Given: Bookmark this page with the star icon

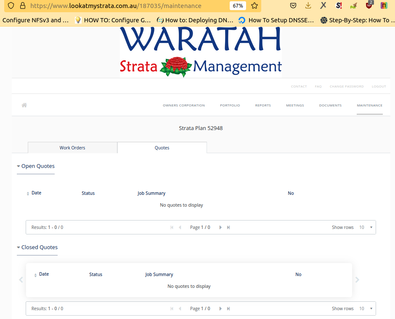Looking at the screenshot, I should click(x=254, y=6).
